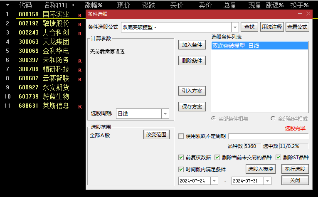Click 关闭 button

295,180
